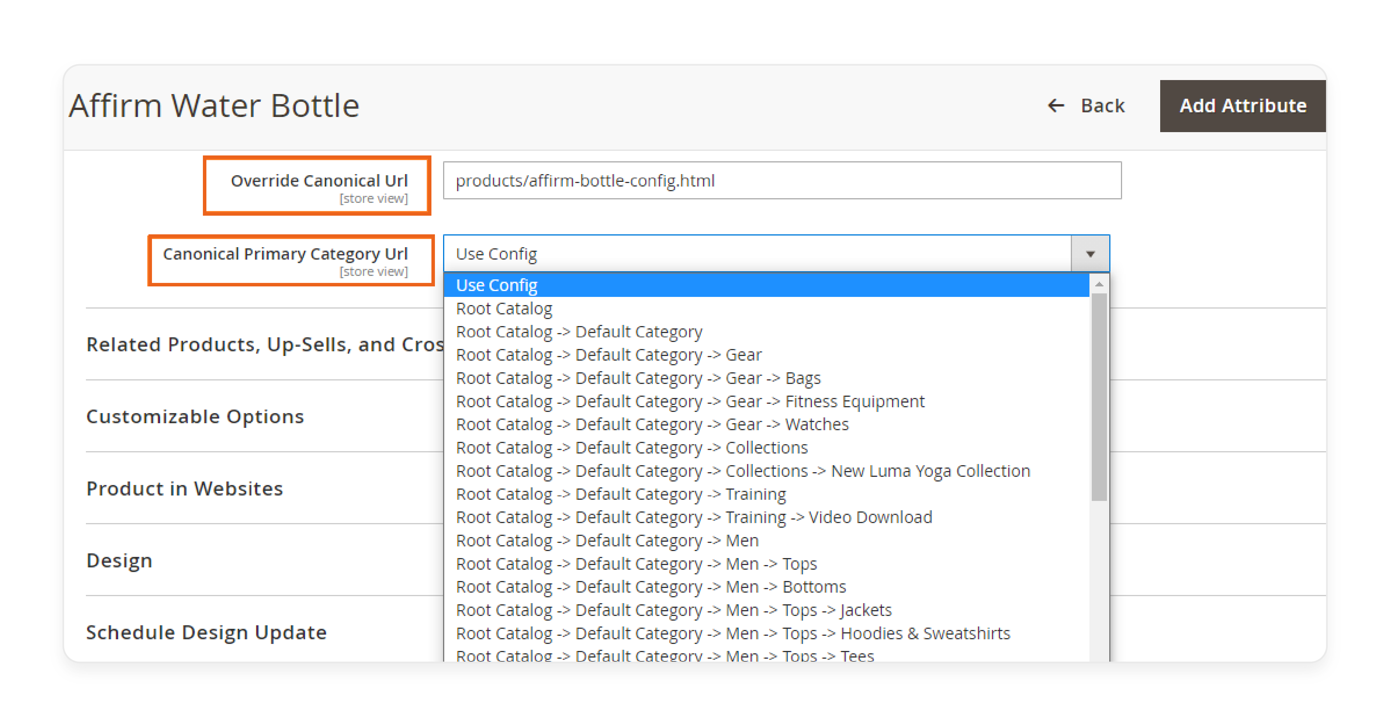
Task: Choose the Men -> Bottoms option
Action: pyautogui.click(x=766, y=587)
